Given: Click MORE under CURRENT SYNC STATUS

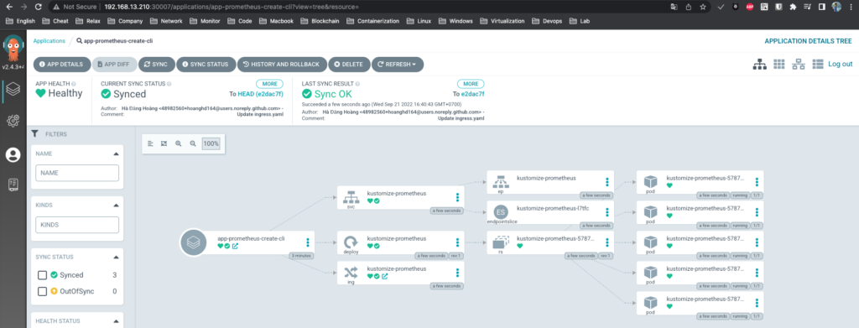Looking at the screenshot, I should [x=269, y=84].
